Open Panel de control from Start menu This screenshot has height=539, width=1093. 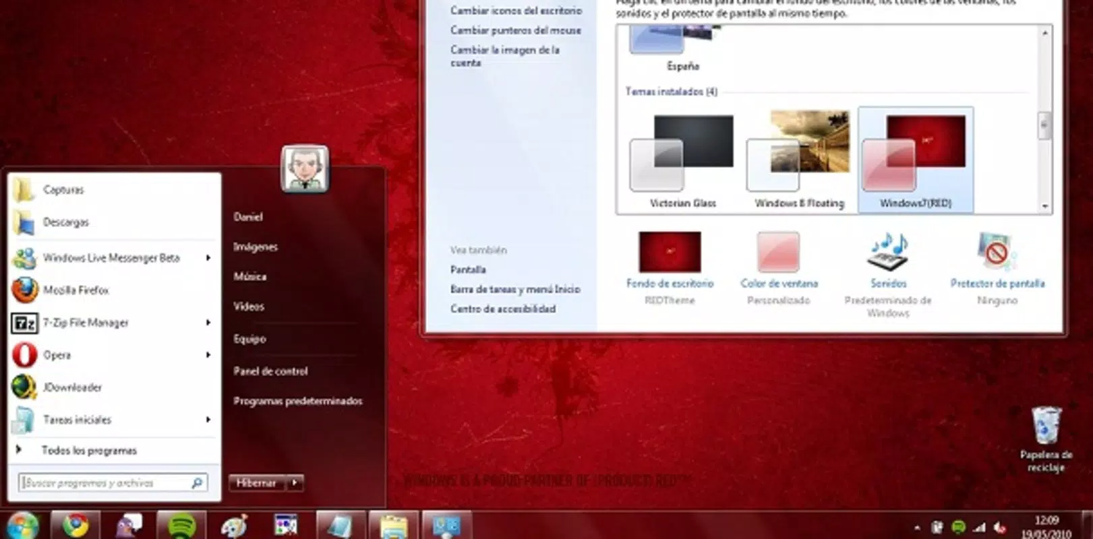(x=270, y=371)
